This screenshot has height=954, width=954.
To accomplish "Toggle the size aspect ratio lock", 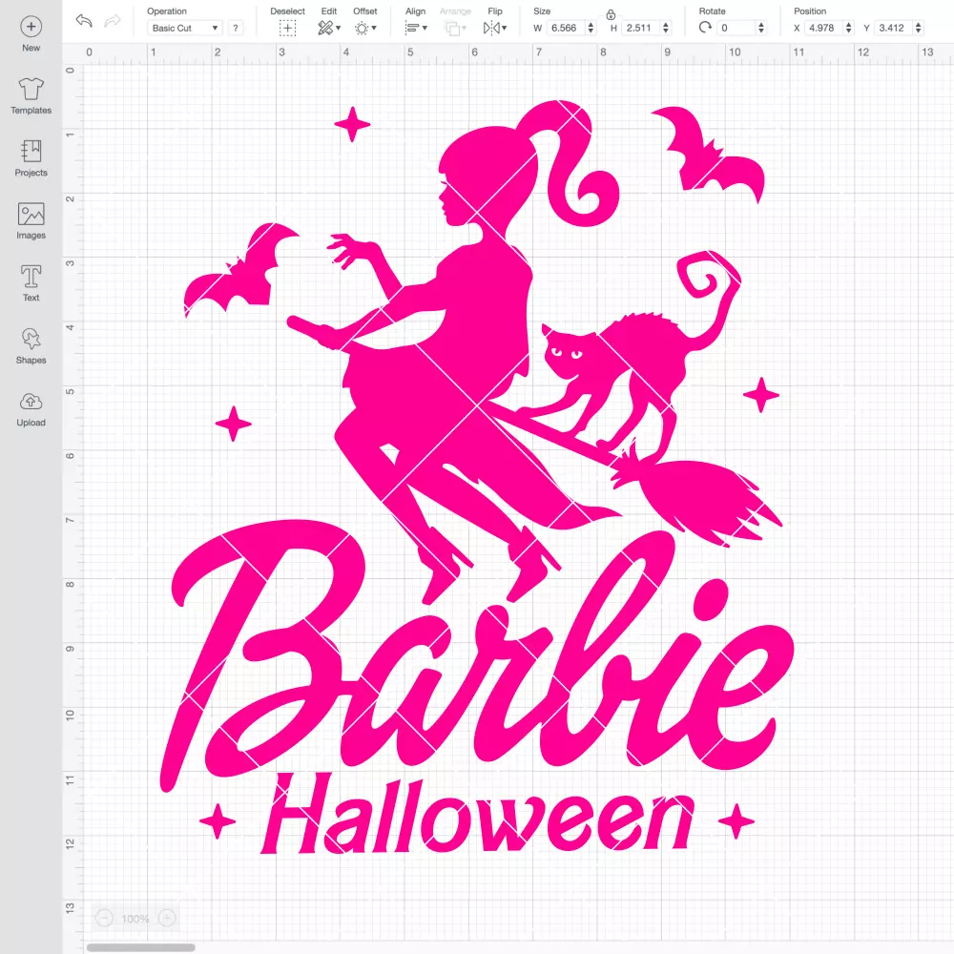I will [x=611, y=14].
